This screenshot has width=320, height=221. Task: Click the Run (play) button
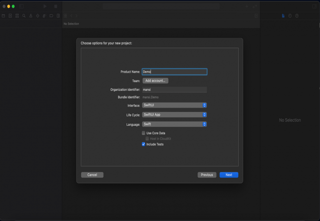tap(45, 6)
